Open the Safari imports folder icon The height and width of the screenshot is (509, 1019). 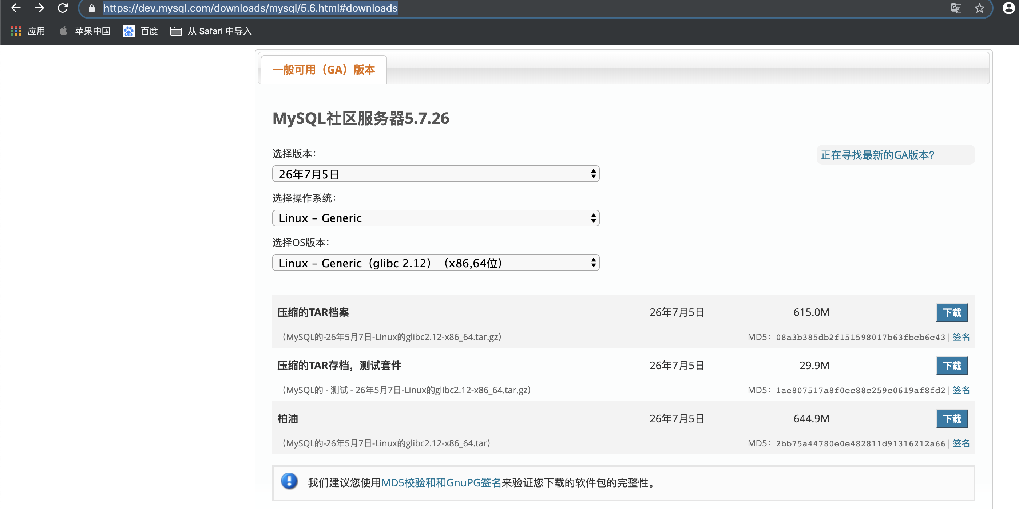176,31
